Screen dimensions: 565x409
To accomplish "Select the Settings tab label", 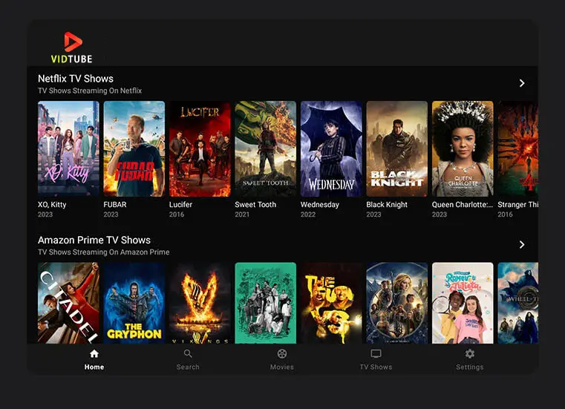I will point(469,367).
